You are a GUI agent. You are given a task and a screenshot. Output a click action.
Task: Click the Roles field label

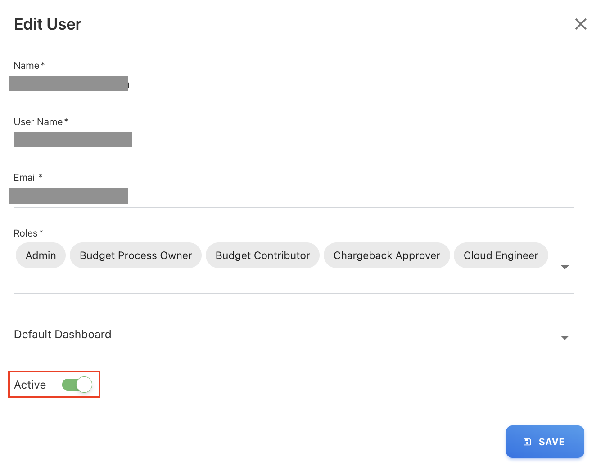[26, 233]
